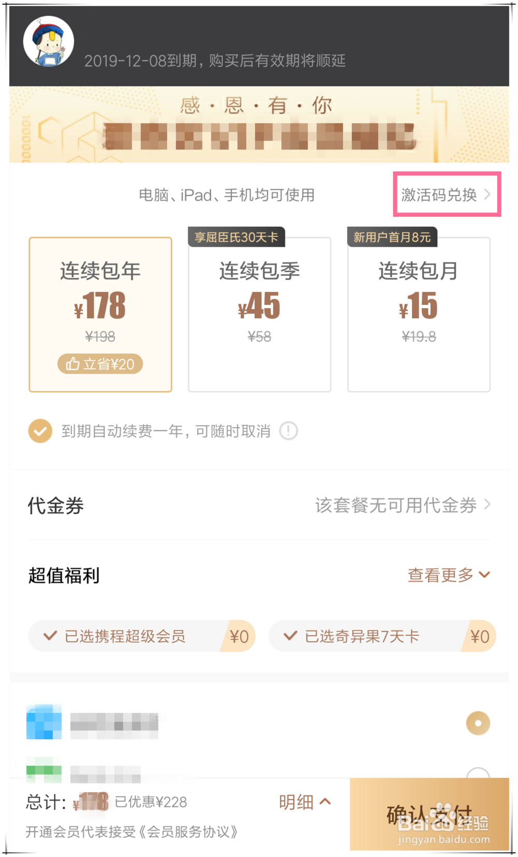Expand the 明细 price details
This screenshot has height=857, width=518.
point(305,802)
